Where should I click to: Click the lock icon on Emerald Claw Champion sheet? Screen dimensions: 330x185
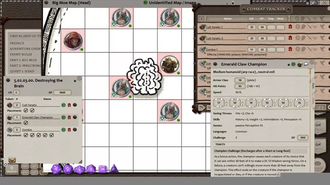click(x=289, y=64)
